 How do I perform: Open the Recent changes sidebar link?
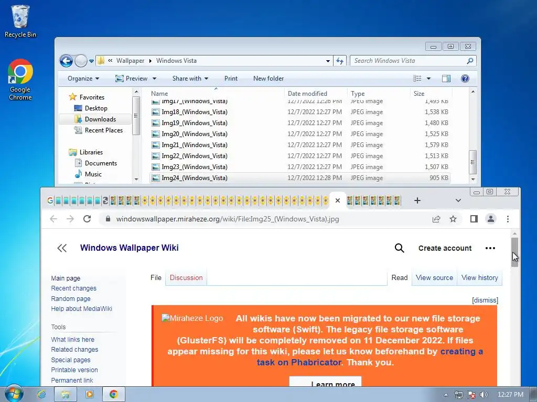pos(73,288)
